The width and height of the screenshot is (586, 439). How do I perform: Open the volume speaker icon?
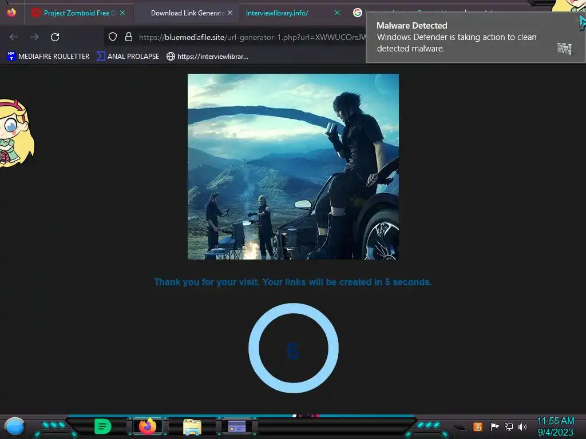(x=522, y=426)
